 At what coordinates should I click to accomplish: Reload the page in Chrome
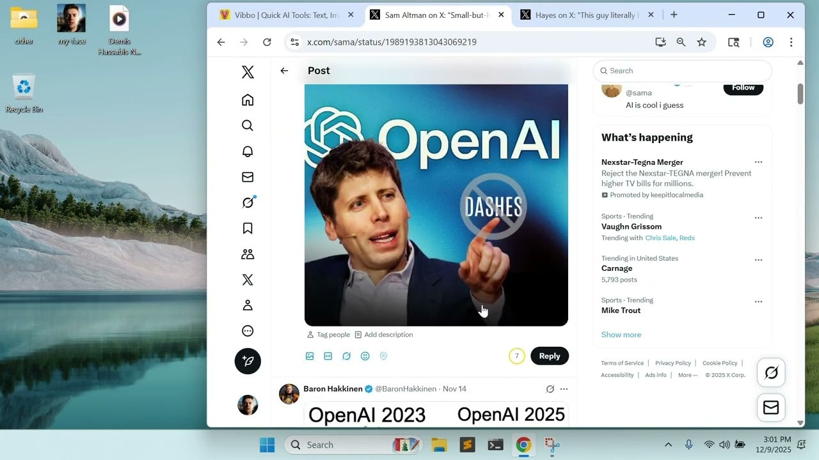coord(267,42)
